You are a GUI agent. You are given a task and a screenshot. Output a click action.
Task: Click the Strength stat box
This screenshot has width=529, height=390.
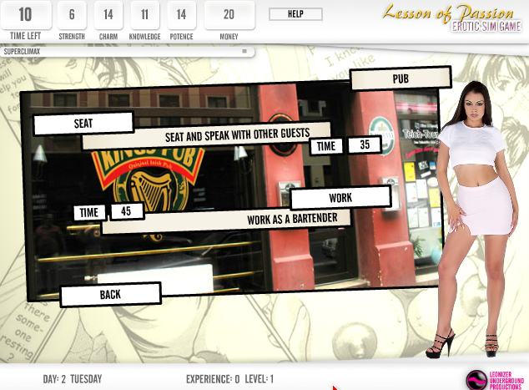[72, 20]
